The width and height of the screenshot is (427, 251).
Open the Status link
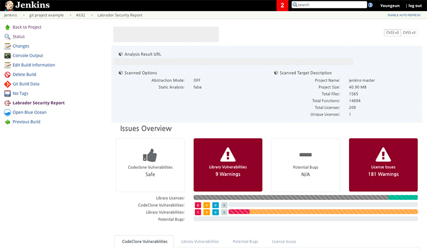(x=19, y=36)
